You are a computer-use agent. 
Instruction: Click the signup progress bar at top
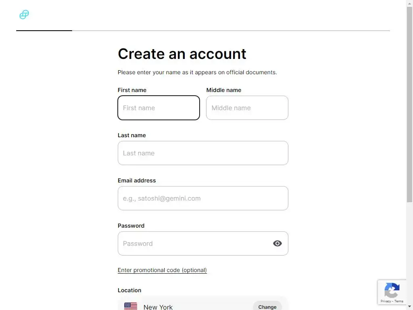point(203,31)
